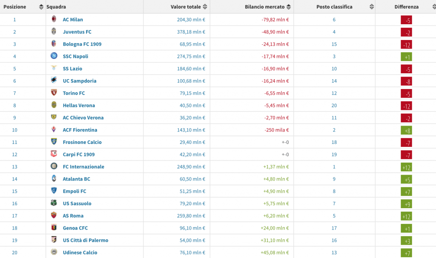
Task: Sort by Bilancio mercato sort arrows
Action: pos(289,7)
